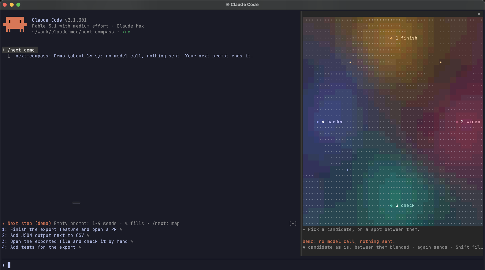Click the "Claude Code v2.1.301" version text
Screen dimensions: 485x270
click(x=59, y=20)
